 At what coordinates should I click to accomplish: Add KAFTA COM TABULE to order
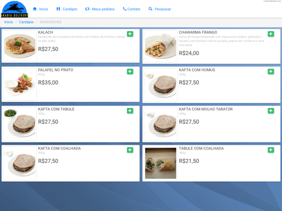coord(130,111)
